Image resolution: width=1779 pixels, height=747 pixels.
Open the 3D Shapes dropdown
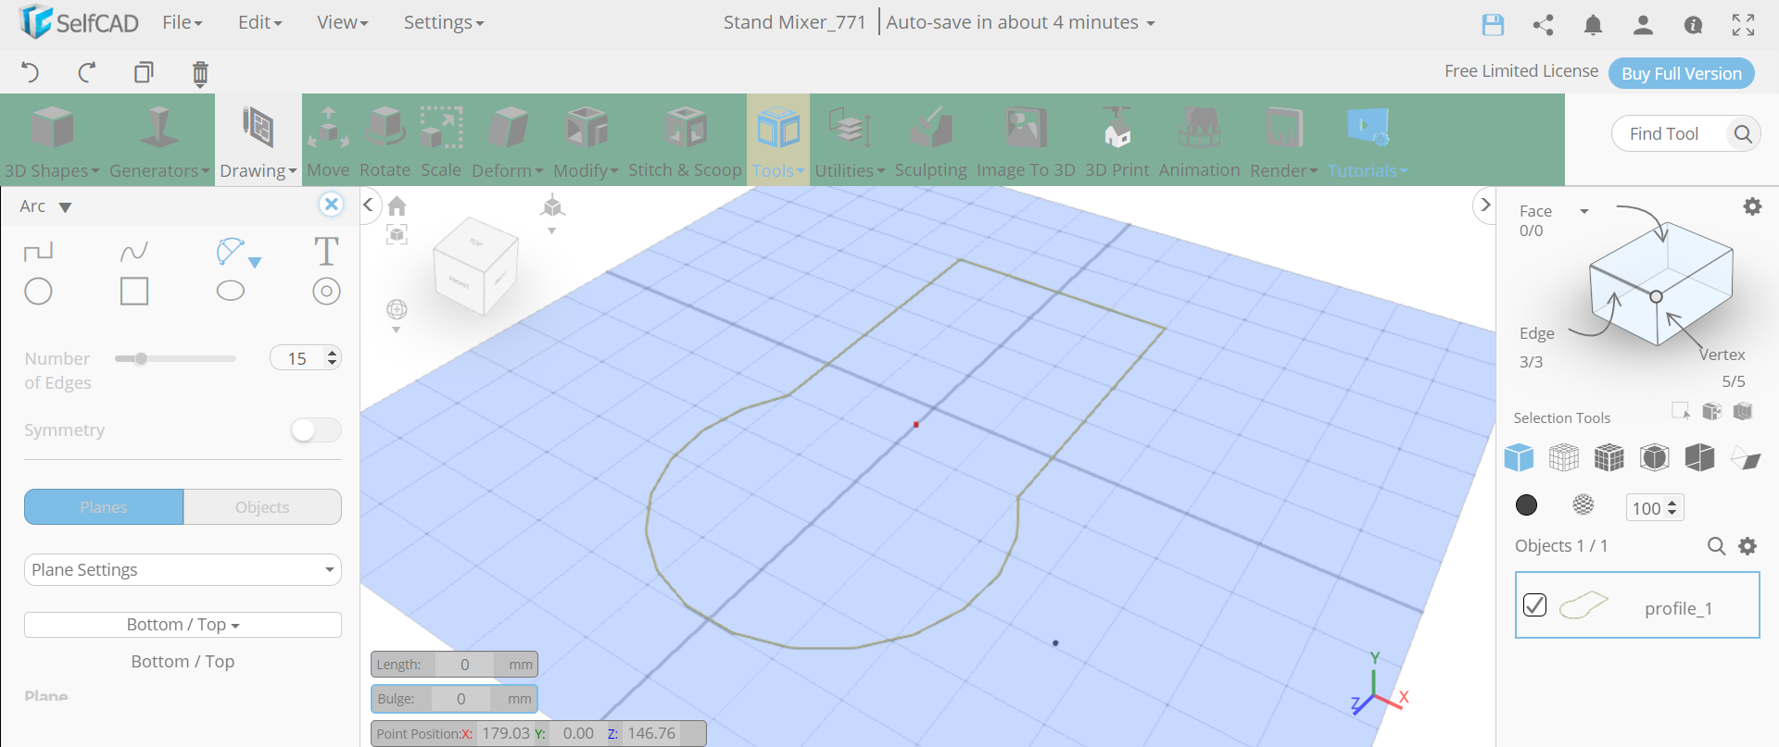click(52, 141)
